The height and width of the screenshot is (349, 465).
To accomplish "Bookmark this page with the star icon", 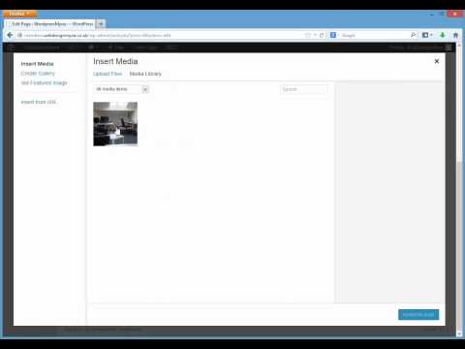I will coord(308,35).
